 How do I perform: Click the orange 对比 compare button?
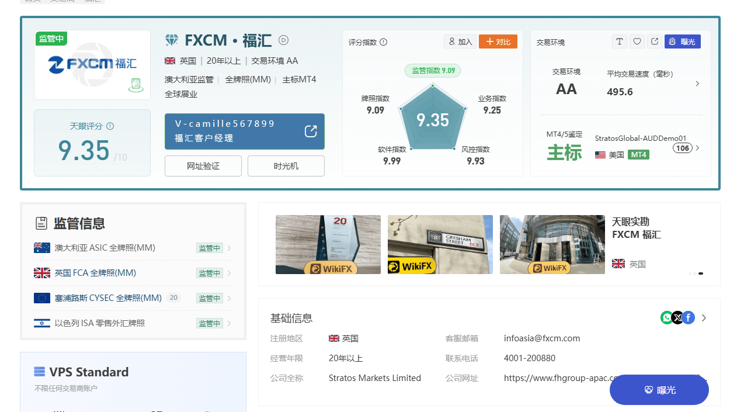pyautogui.click(x=498, y=41)
